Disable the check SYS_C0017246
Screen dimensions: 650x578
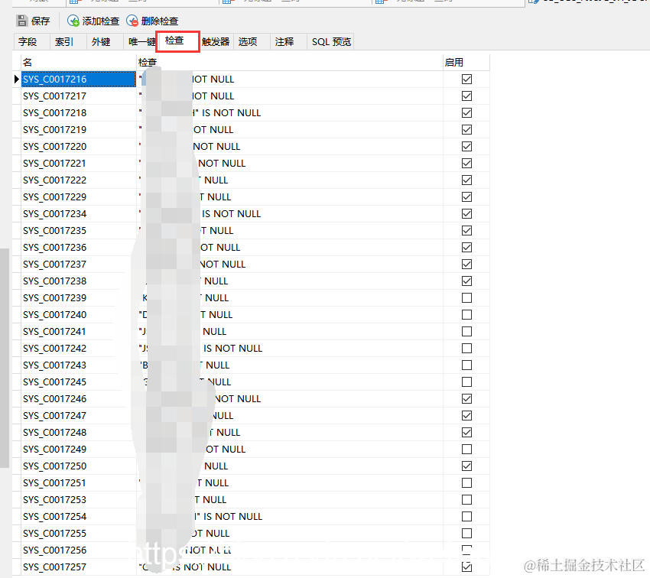click(466, 398)
